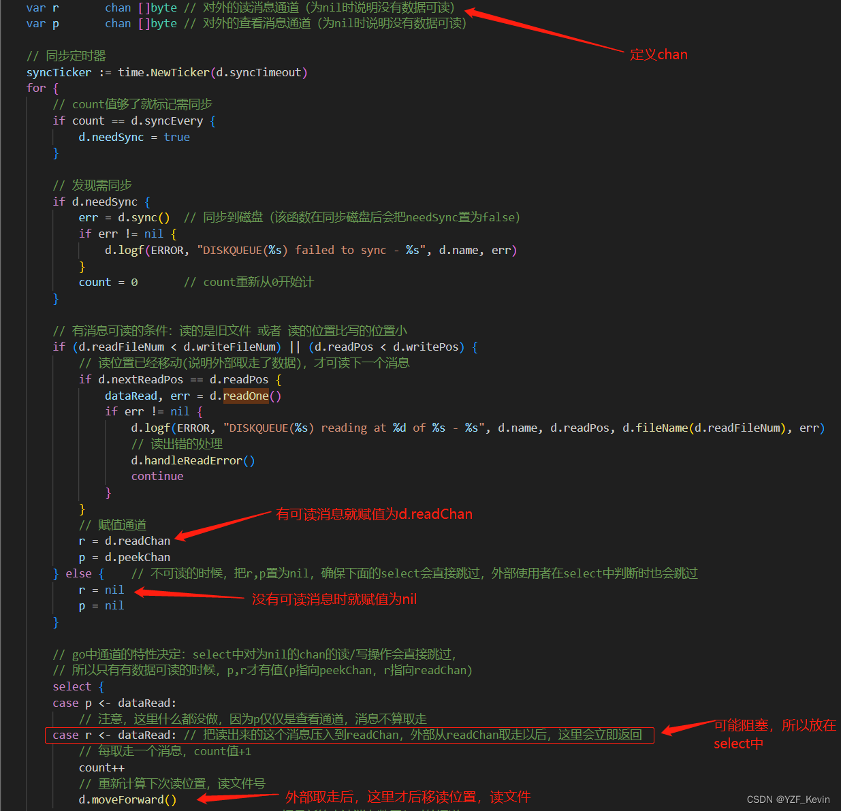Click the 可能阻塞，所以放在select中 annotation
This screenshot has width=841, height=811.
click(x=773, y=734)
